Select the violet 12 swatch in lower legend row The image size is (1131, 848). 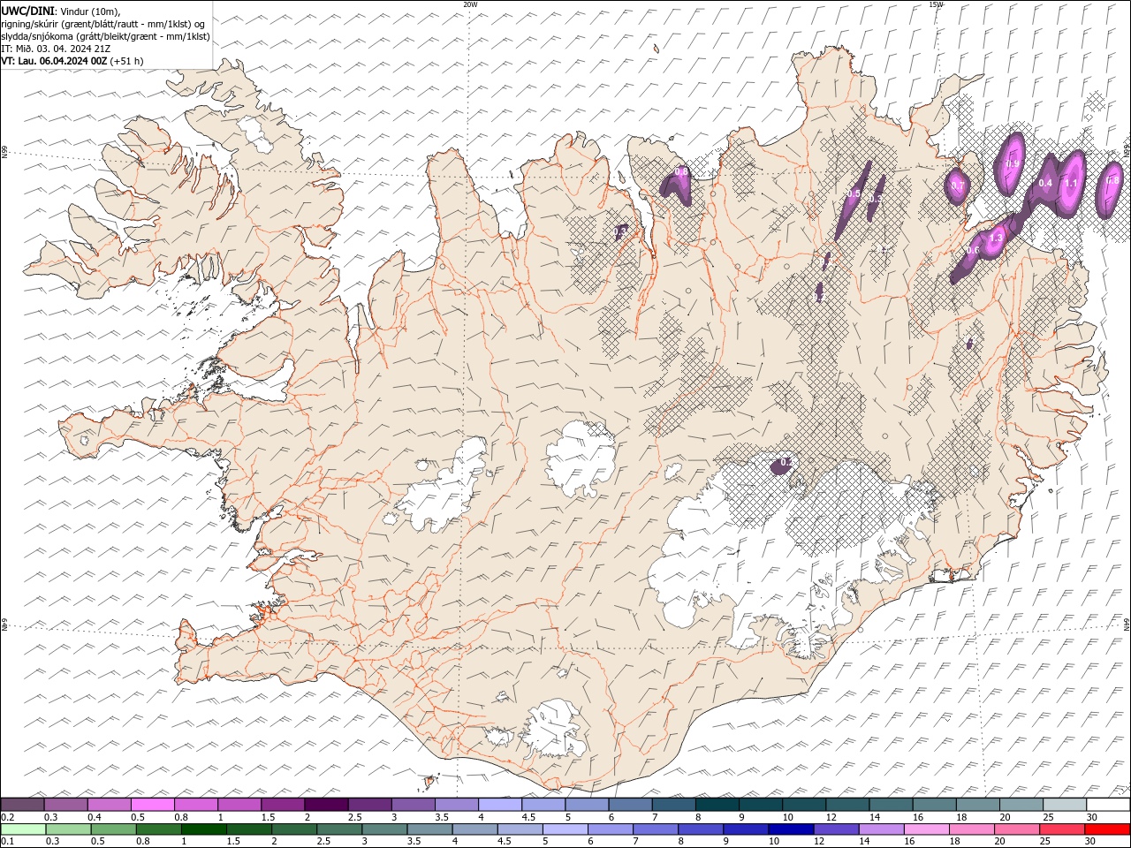pos(835,829)
